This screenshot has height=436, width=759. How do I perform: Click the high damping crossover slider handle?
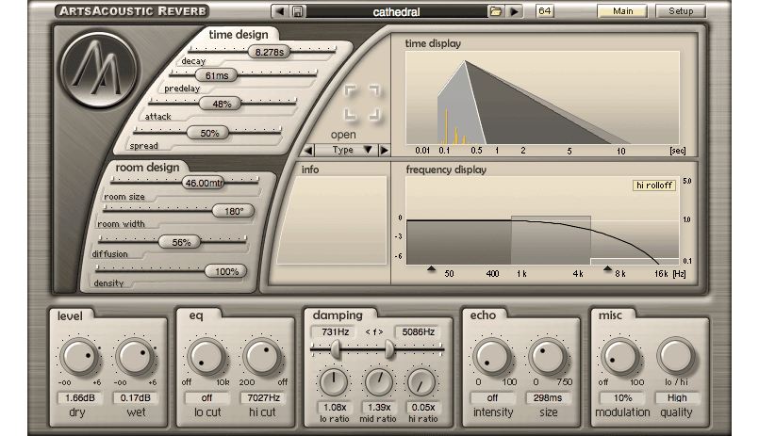[389, 349]
